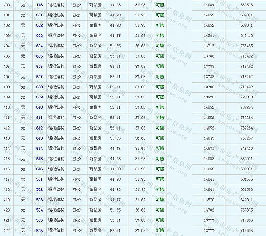The width and height of the screenshot is (266, 236).
Task: Click room number 603 link
Action: click(39, 35)
